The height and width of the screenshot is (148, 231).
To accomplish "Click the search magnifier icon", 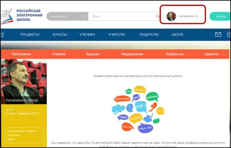I will coord(158,16).
